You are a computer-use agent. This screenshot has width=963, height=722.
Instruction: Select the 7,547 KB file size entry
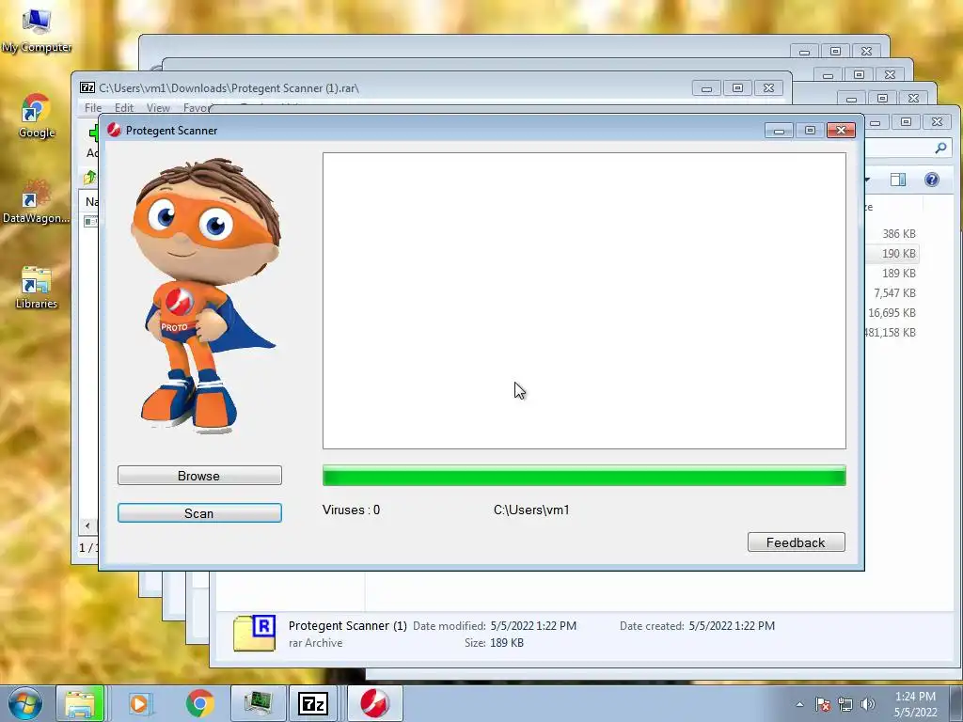pyautogui.click(x=894, y=293)
